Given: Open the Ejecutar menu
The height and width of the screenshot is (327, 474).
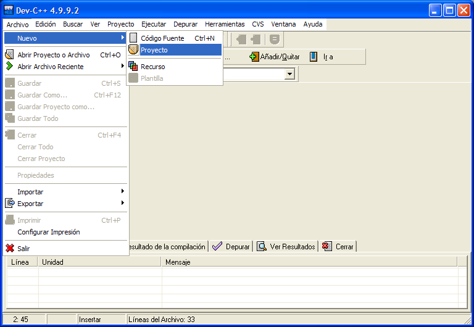Looking at the screenshot, I should click(154, 24).
